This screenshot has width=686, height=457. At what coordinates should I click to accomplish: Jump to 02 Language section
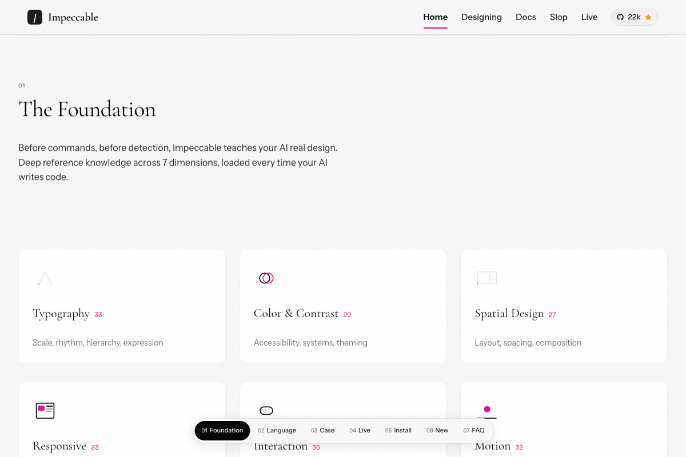pos(277,431)
